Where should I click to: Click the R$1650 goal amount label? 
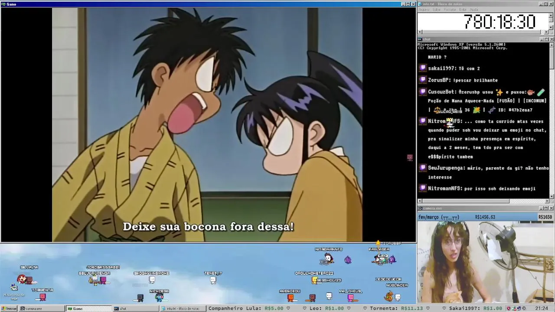(x=545, y=217)
